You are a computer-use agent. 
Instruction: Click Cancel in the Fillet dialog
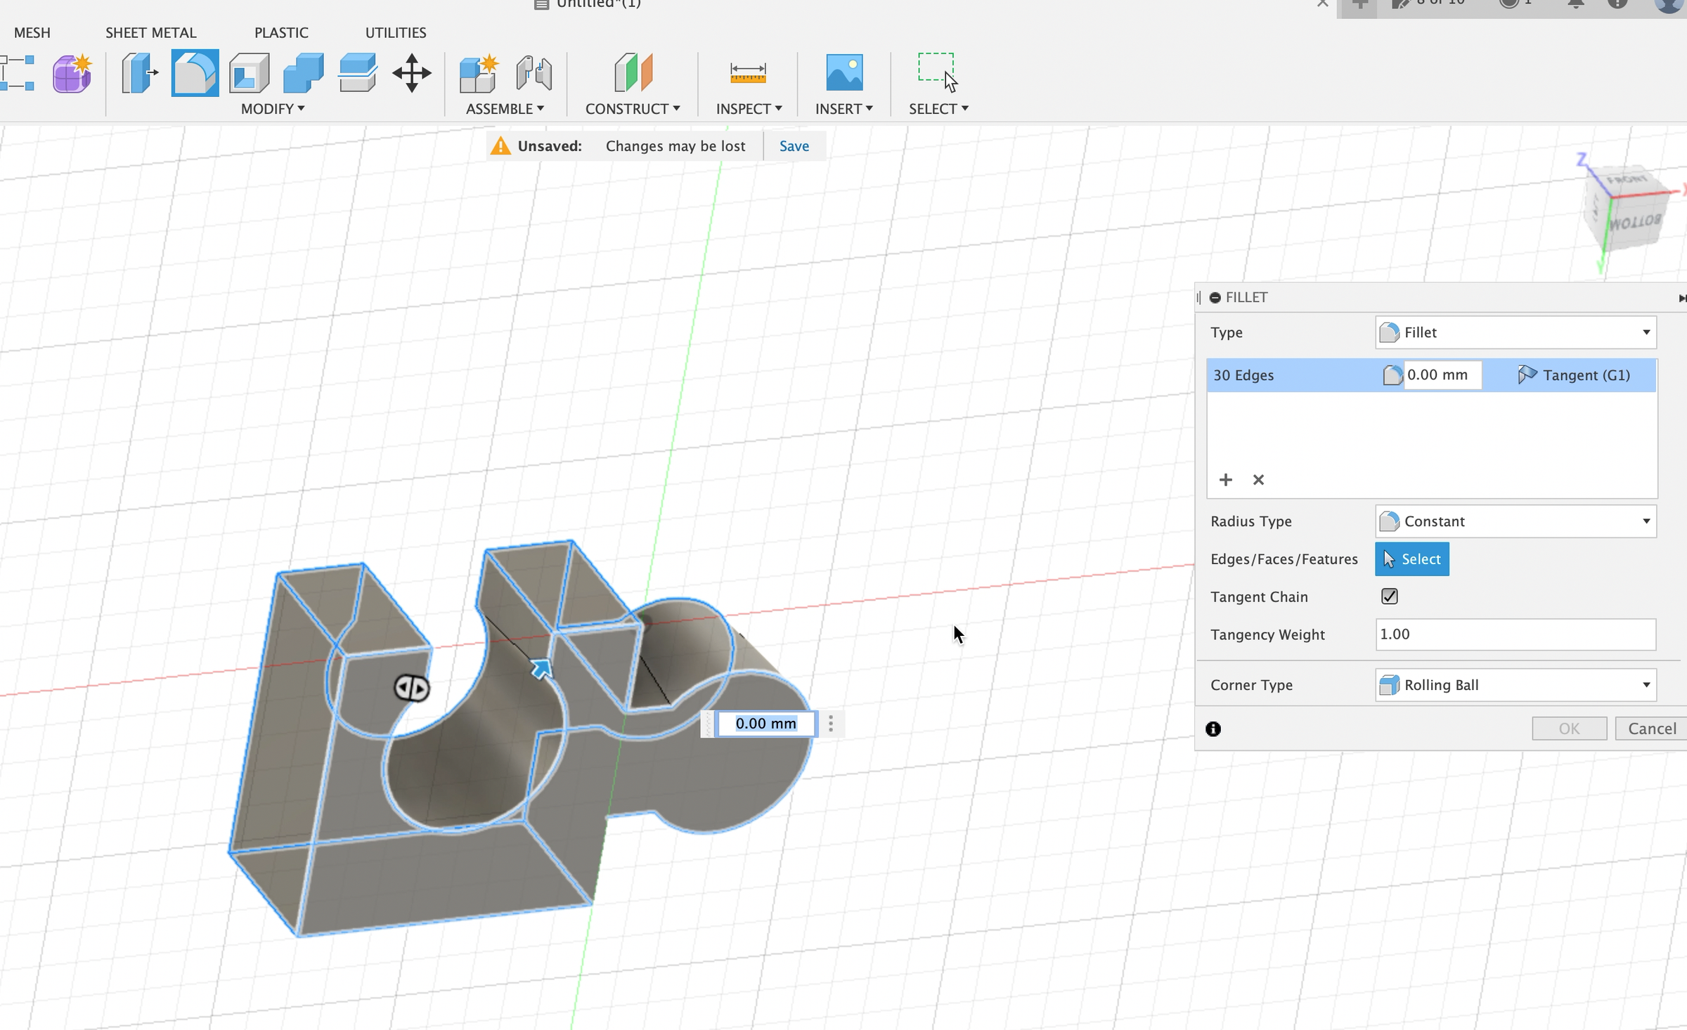(1651, 729)
